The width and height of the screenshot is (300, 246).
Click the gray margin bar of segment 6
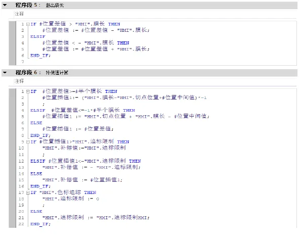[13, 158]
